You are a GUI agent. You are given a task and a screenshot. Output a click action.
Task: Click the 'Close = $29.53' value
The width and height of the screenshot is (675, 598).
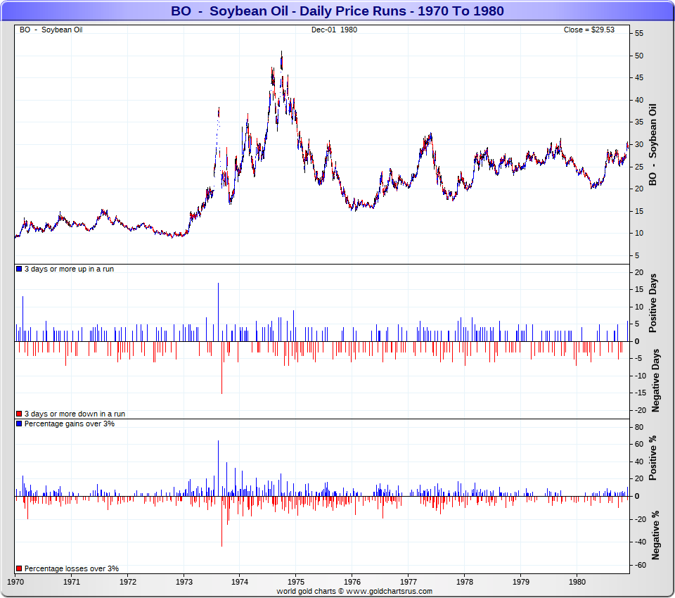click(589, 30)
